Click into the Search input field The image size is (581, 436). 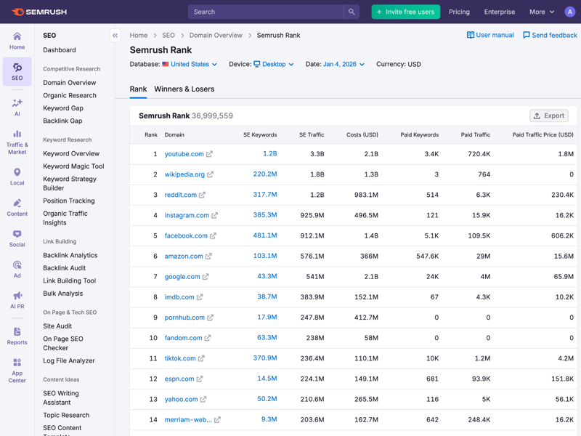click(x=265, y=12)
